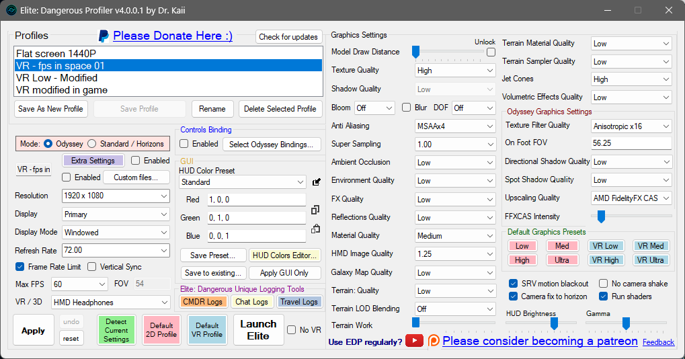Click the Apply button
685x359 pixels.
coord(34,331)
